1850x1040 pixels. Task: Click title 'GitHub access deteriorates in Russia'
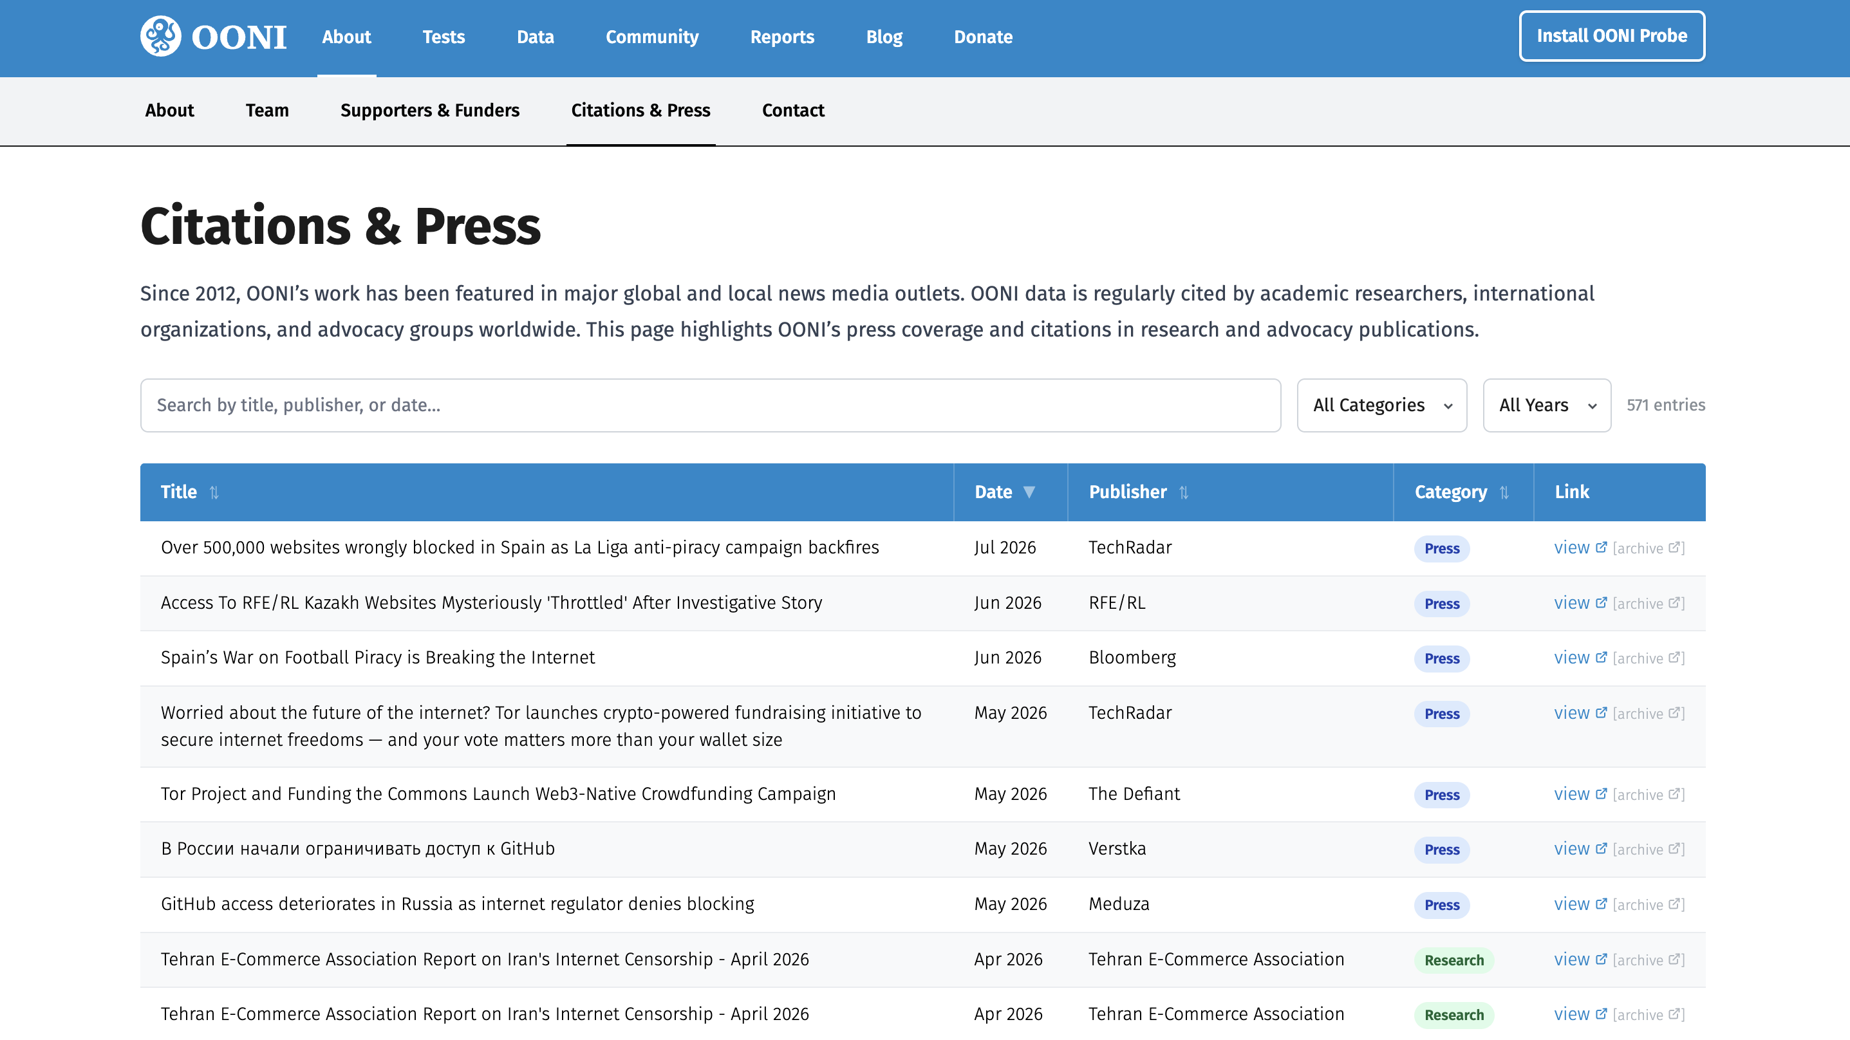(457, 904)
